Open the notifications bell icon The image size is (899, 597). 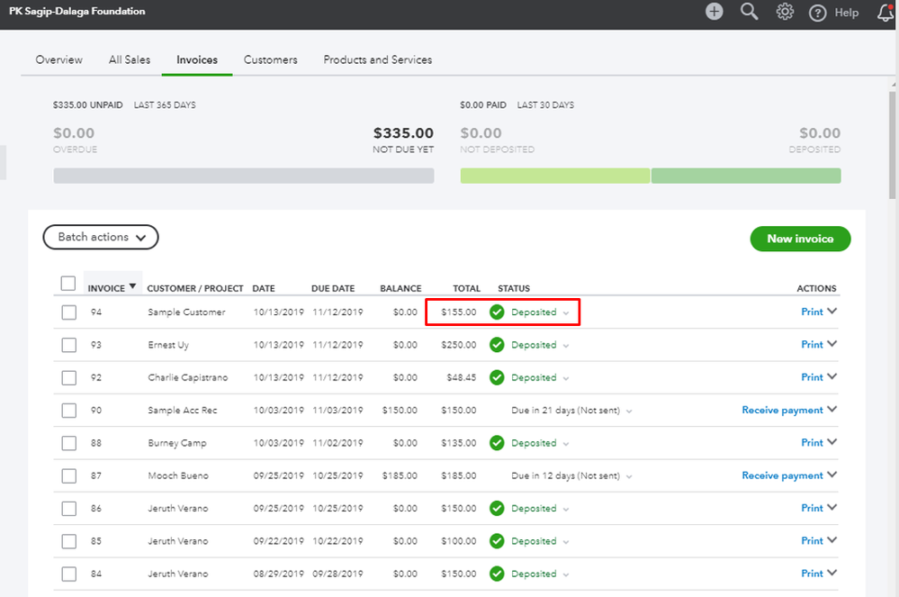(x=886, y=13)
